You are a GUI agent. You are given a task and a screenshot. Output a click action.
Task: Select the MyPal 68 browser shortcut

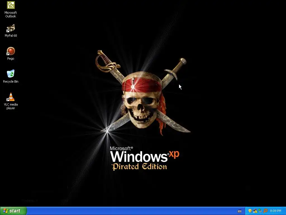pos(11,31)
